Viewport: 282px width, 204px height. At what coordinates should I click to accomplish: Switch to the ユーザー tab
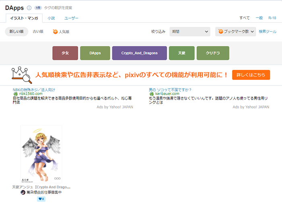point(71,18)
